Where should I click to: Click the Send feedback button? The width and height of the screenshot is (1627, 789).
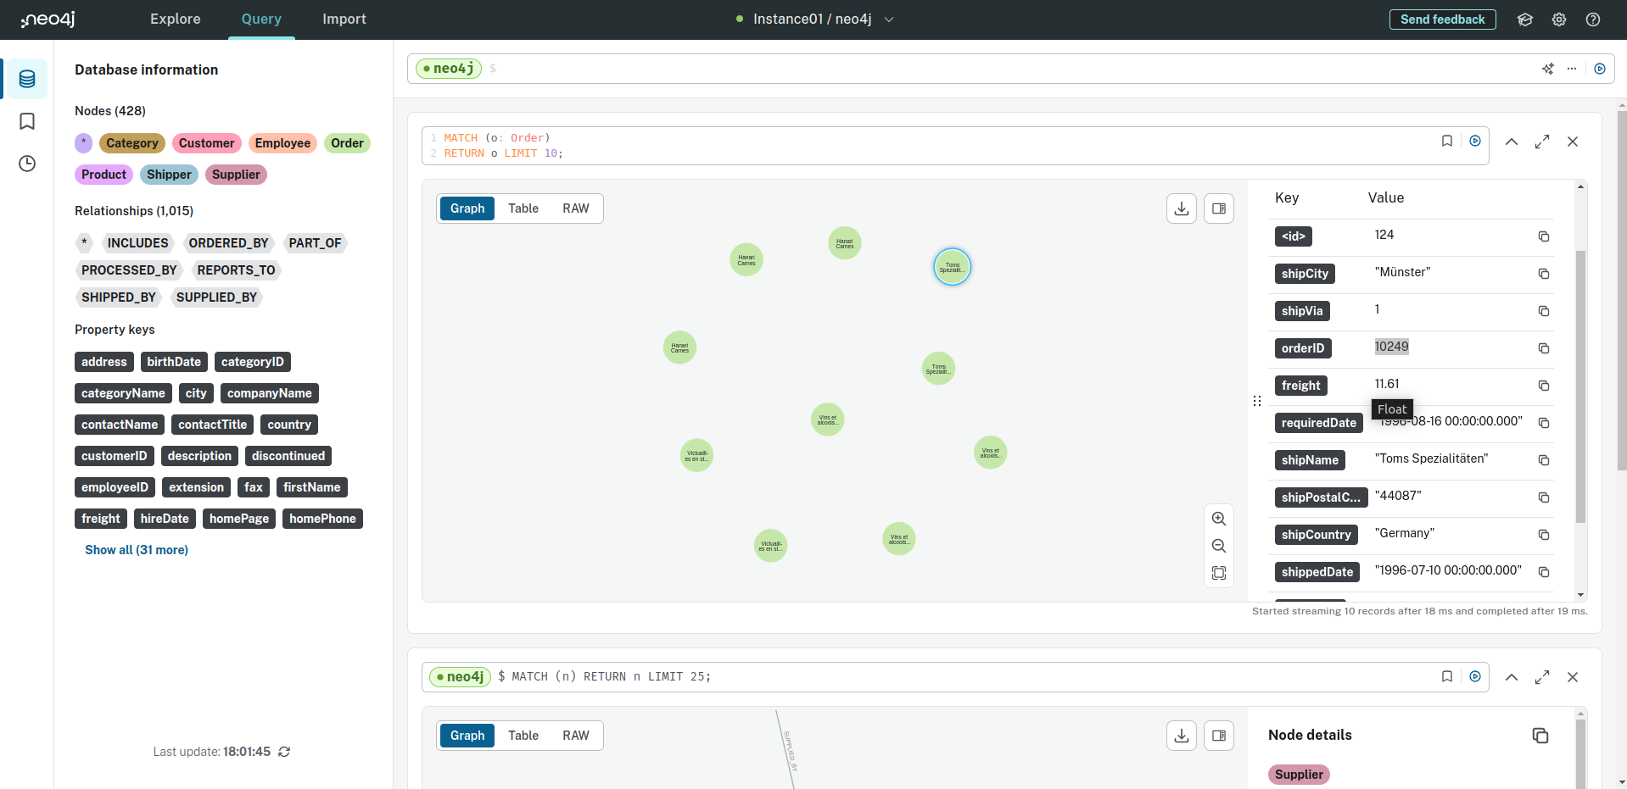pos(1442,19)
